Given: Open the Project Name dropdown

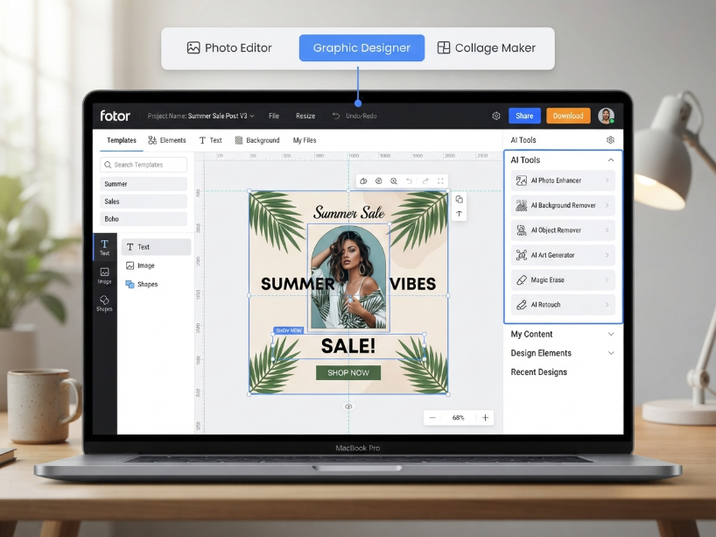Looking at the screenshot, I should pyautogui.click(x=200, y=117).
